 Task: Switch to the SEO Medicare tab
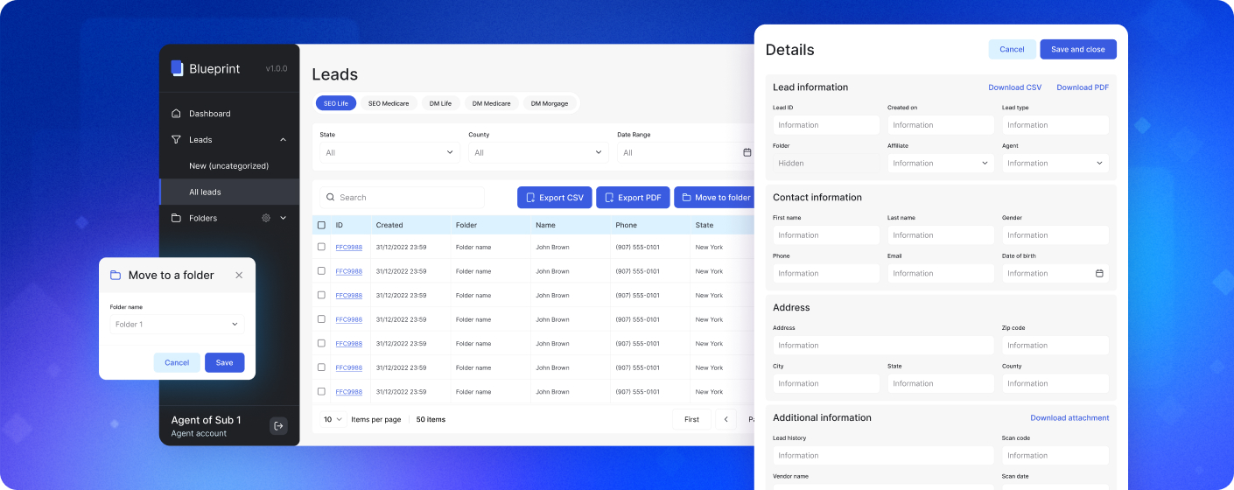pyautogui.click(x=388, y=103)
